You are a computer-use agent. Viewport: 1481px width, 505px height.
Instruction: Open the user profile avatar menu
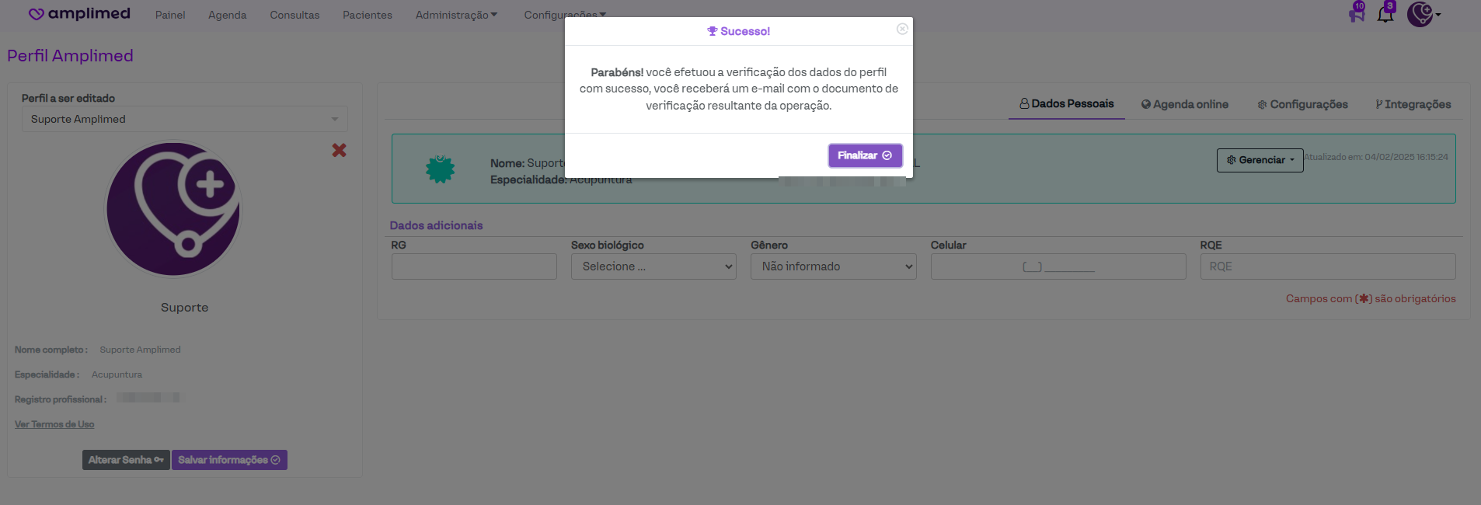(1422, 14)
